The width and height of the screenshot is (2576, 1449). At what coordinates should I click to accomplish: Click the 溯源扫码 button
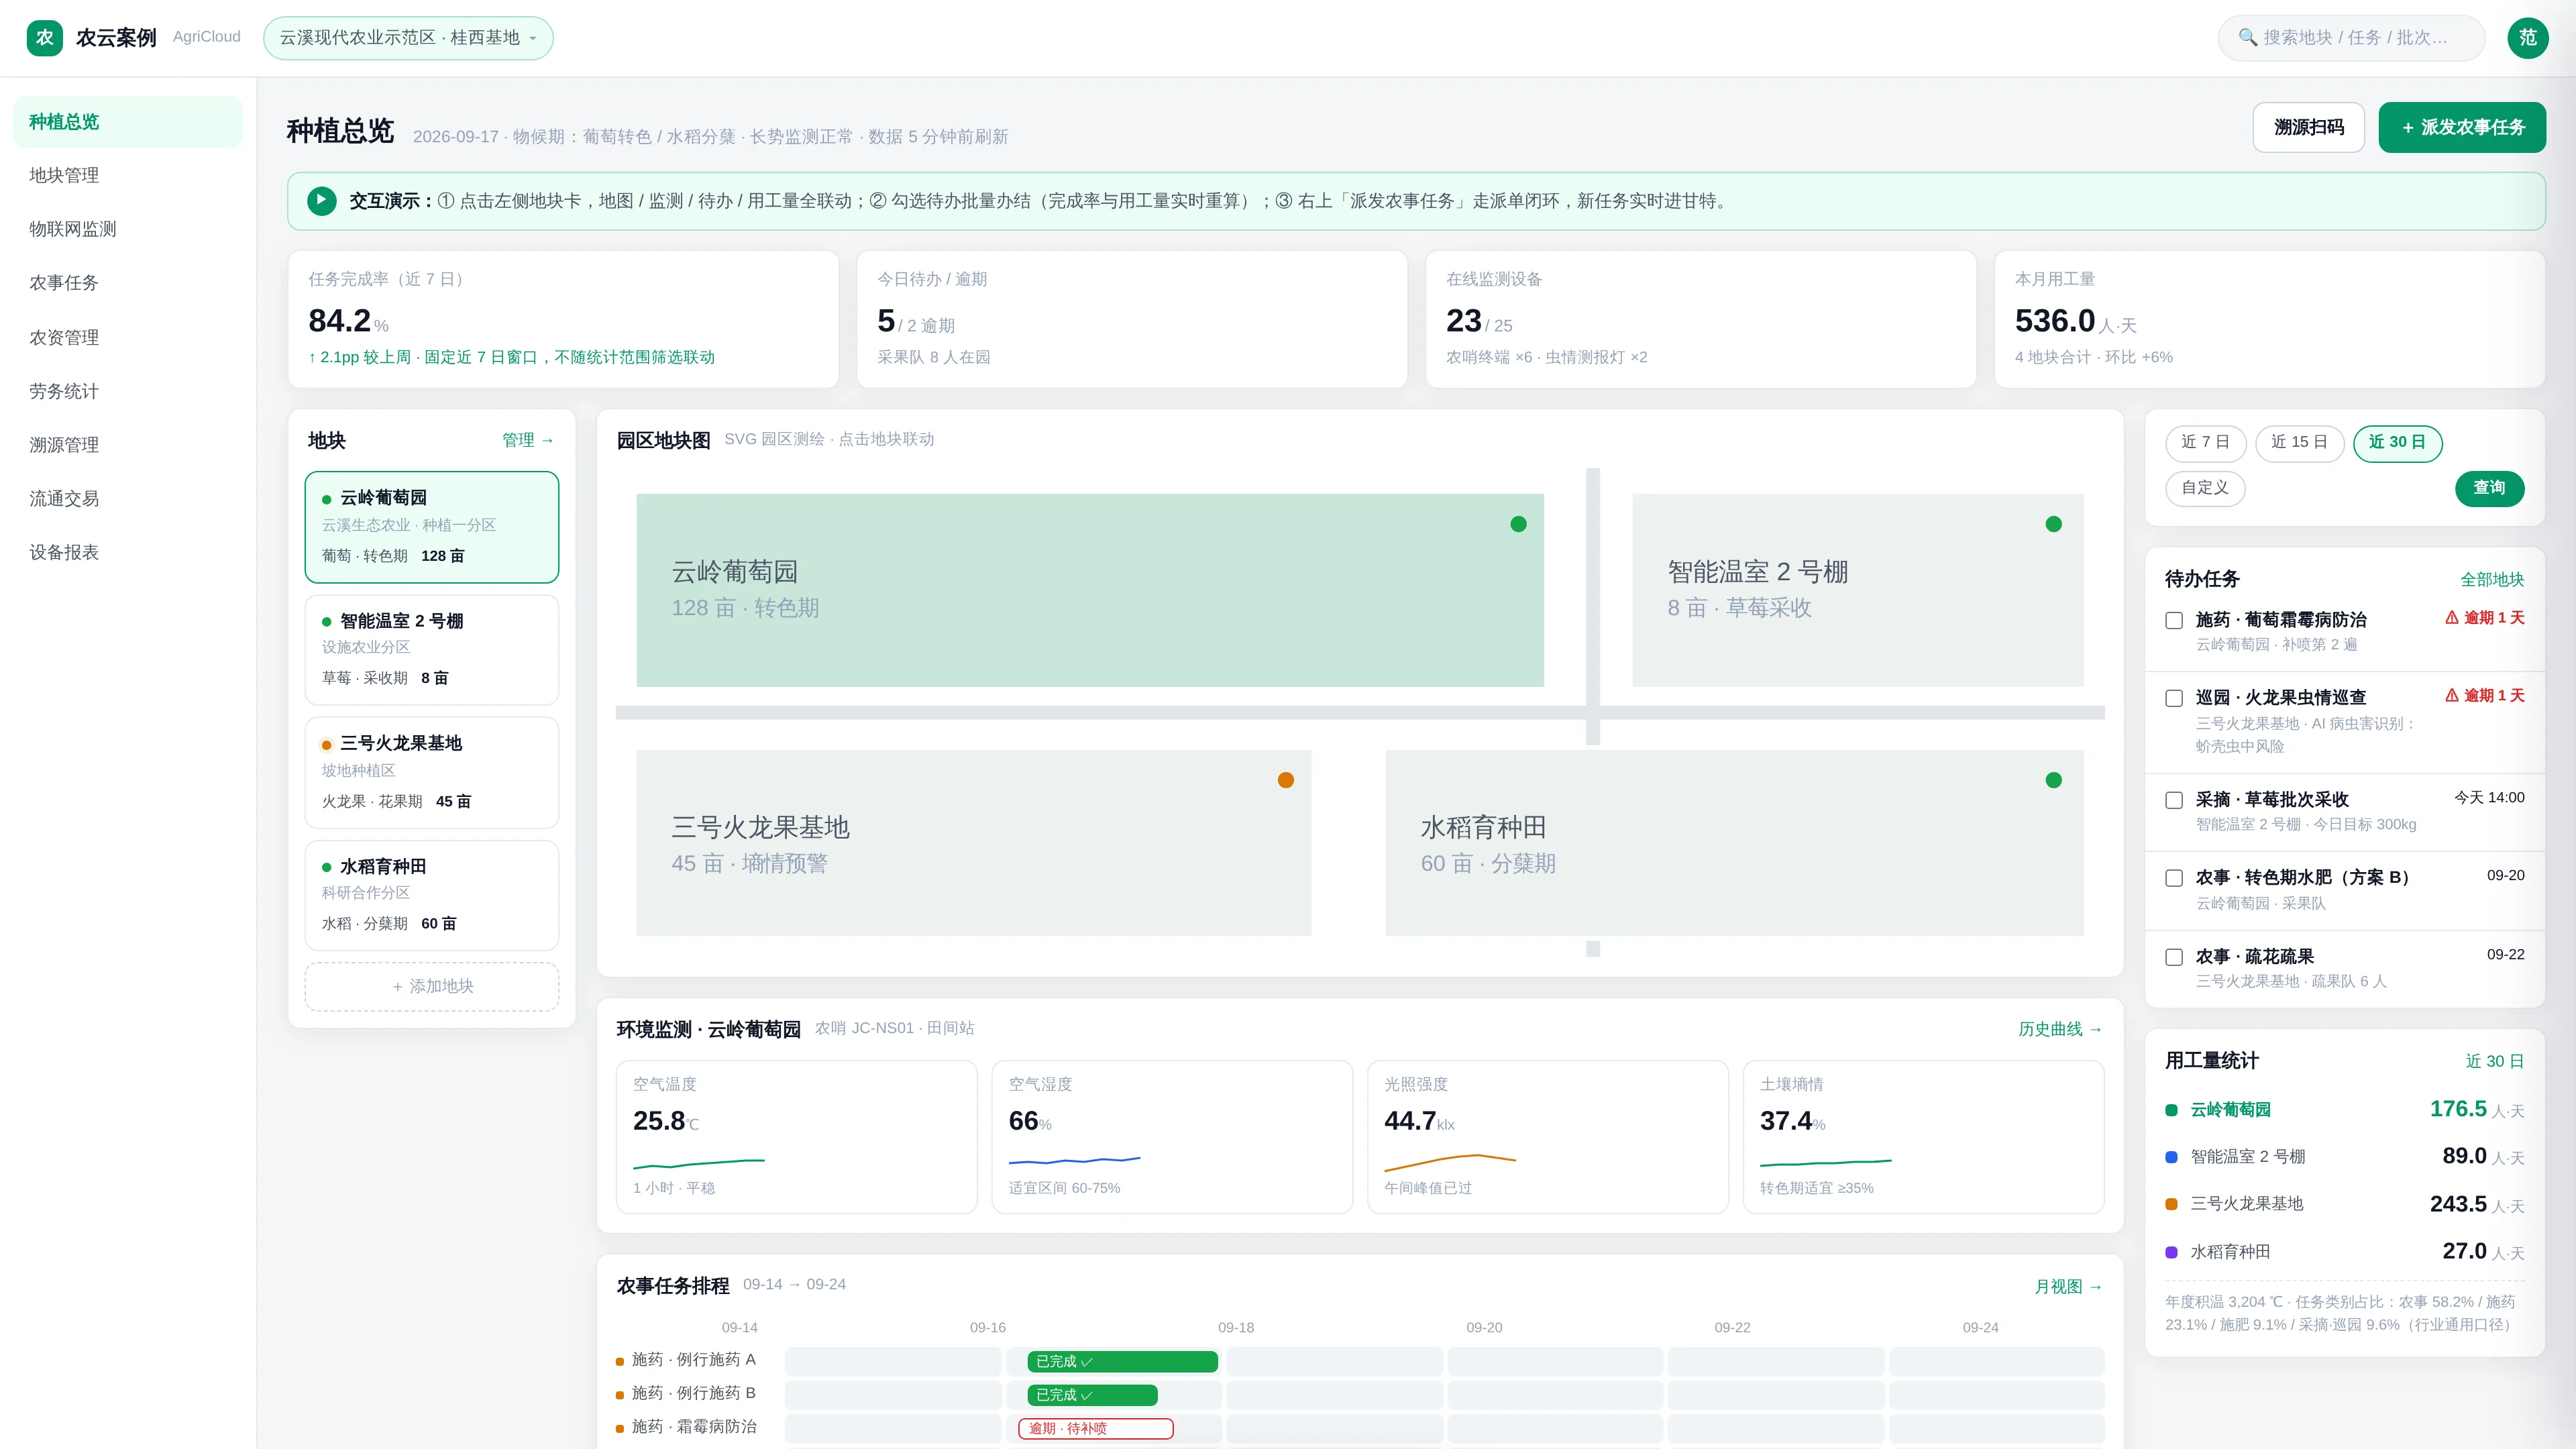(x=2308, y=128)
